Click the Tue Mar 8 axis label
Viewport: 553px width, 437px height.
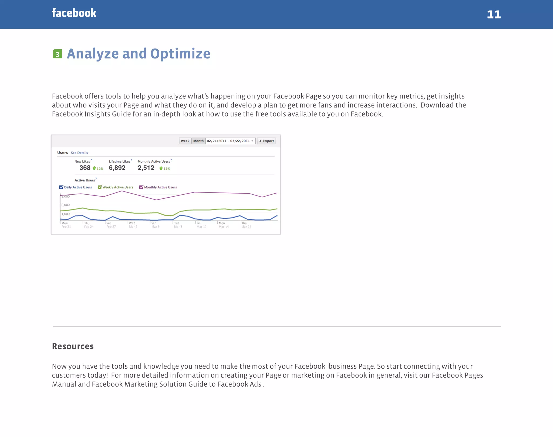coord(178,225)
